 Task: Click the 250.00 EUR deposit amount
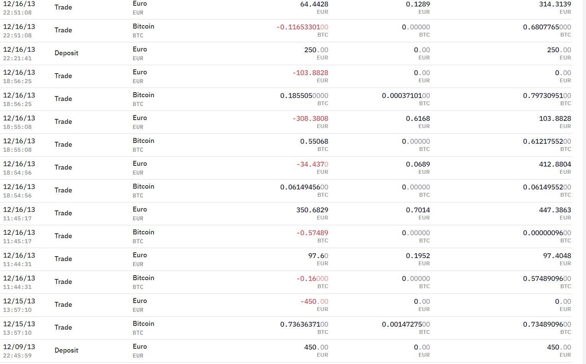(316, 50)
